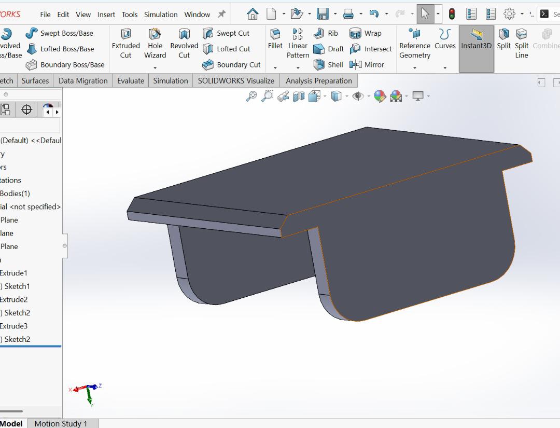Print the document with Print icon
The image size is (560, 428).
click(x=348, y=15)
